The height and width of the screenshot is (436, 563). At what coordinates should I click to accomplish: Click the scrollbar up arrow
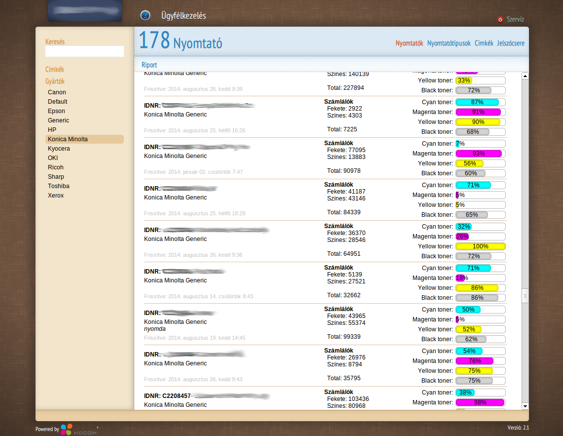point(525,76)
